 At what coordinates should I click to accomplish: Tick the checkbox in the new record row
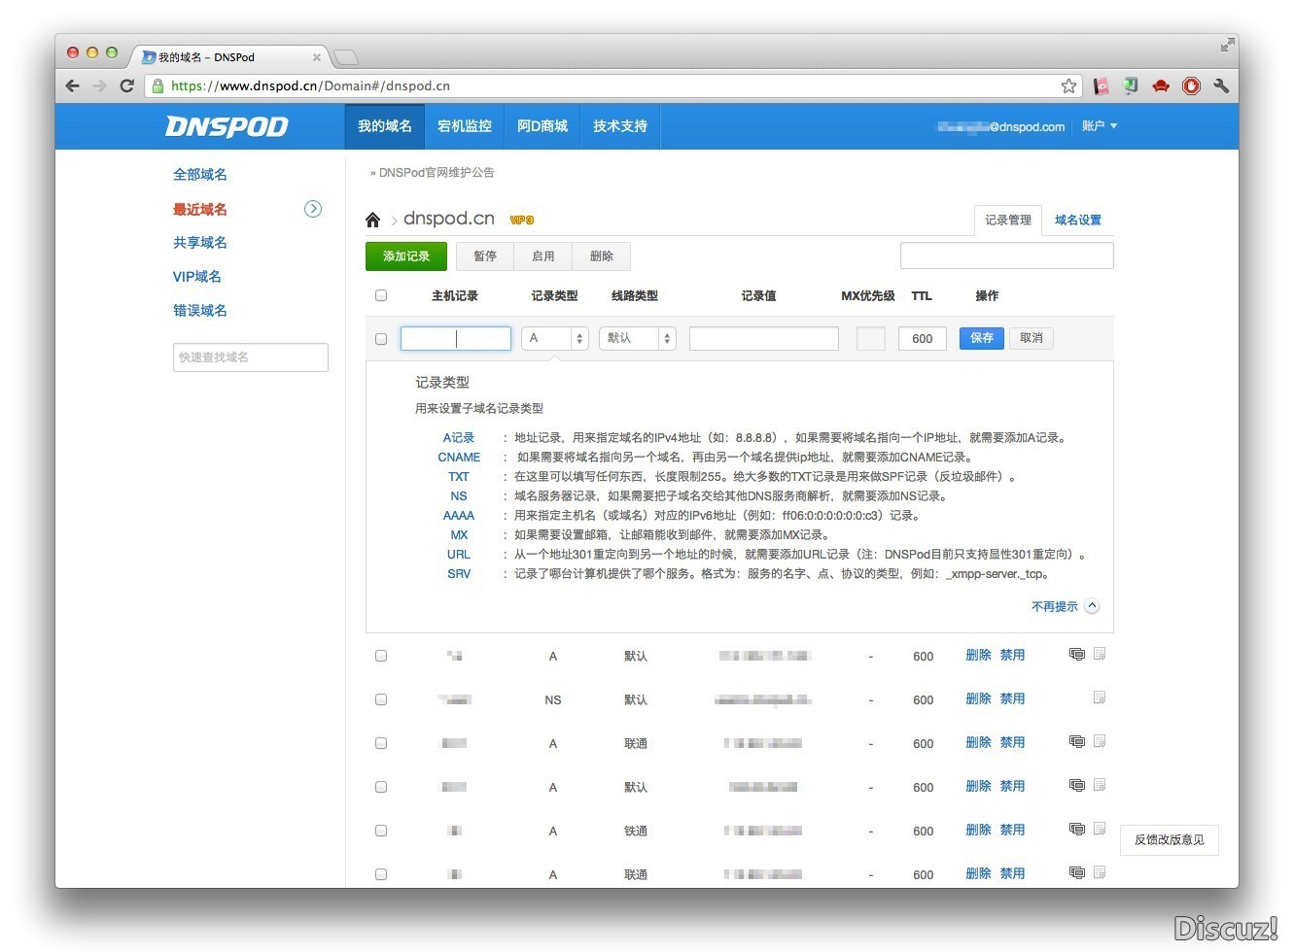pyautogui.click(x=381, y=339)
